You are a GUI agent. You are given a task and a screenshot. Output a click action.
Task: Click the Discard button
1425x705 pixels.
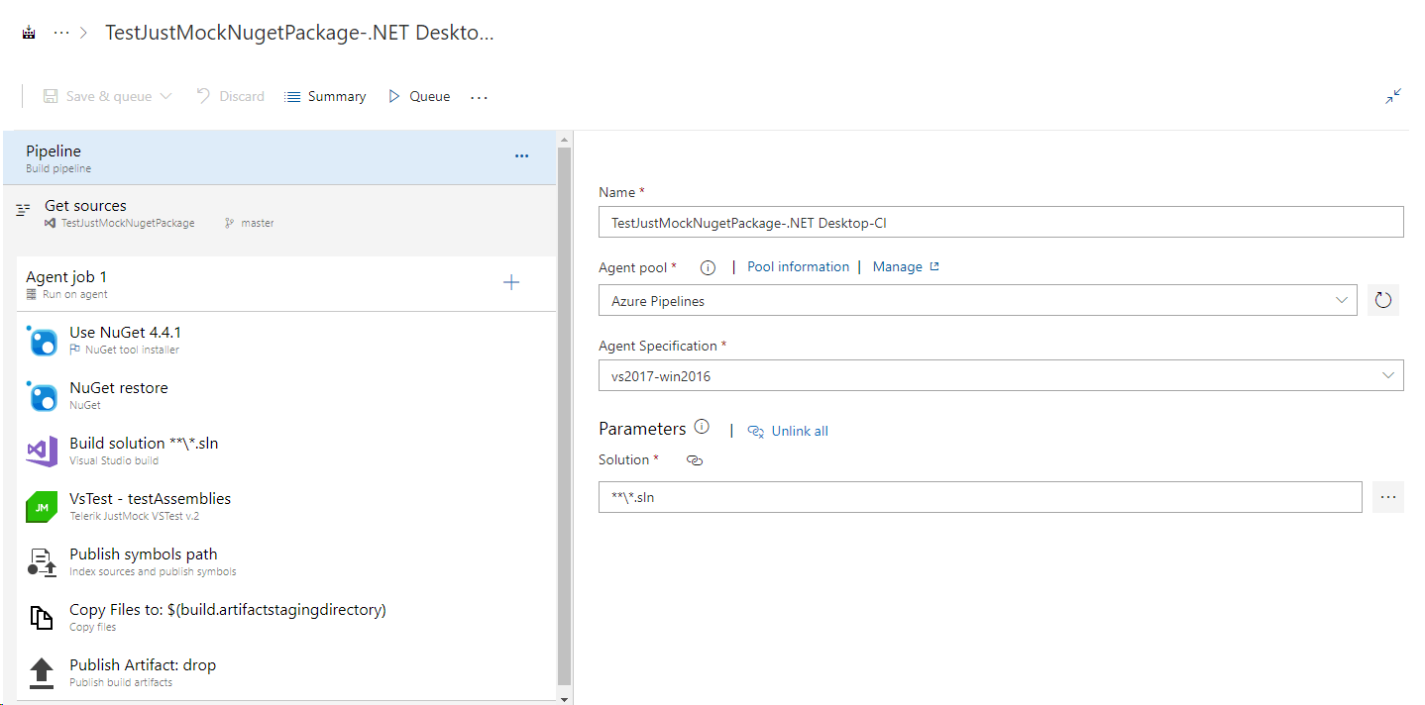click(230, 96)
